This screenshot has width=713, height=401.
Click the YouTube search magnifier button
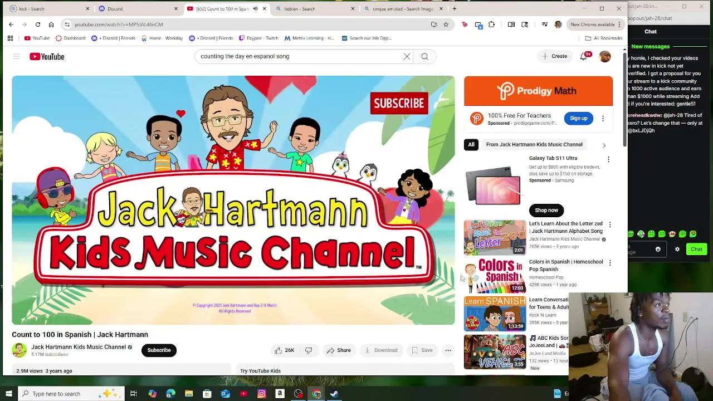pyautogui.click(x=424, y=56)
